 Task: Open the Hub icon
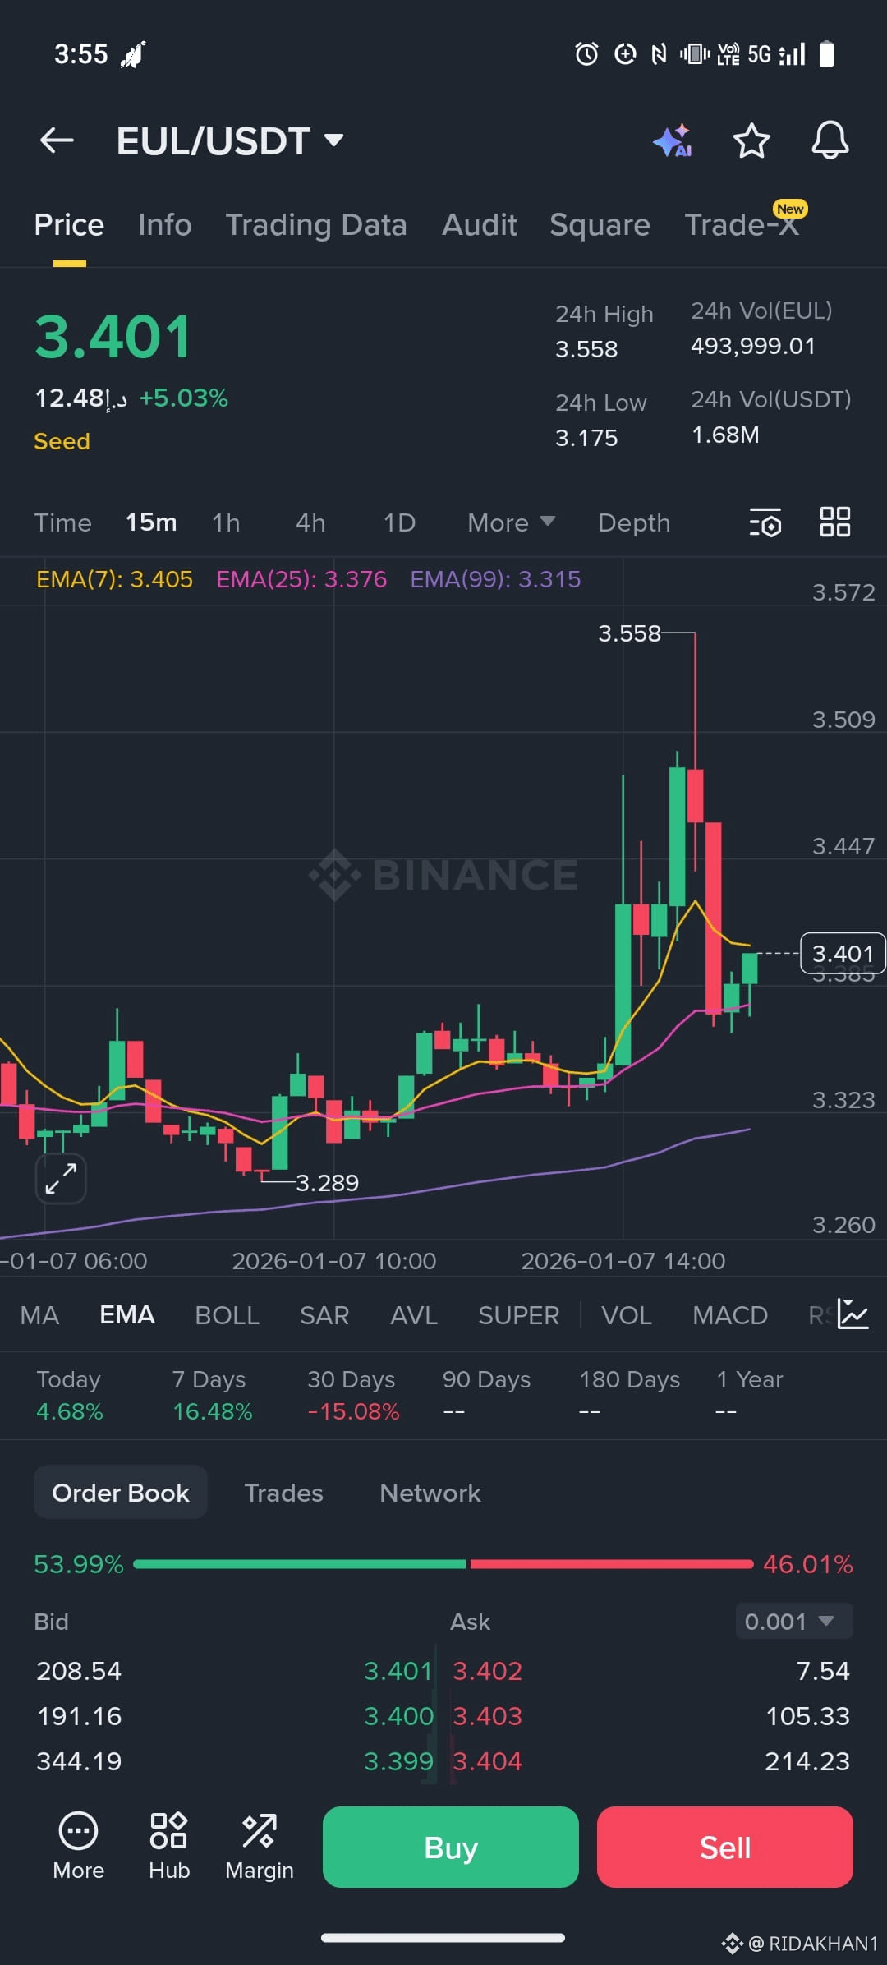(169, 1847)
